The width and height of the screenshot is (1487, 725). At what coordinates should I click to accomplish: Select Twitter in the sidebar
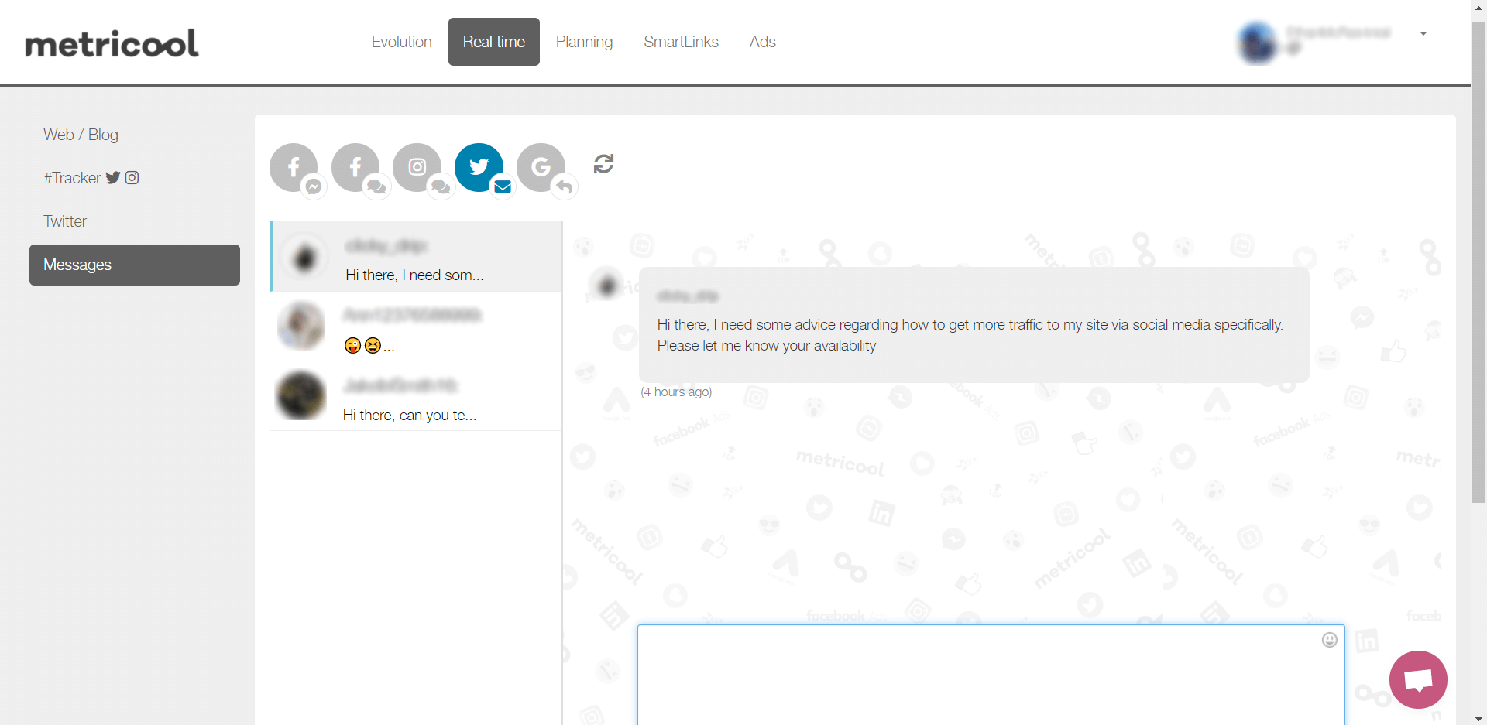click(x=65, y=221)
